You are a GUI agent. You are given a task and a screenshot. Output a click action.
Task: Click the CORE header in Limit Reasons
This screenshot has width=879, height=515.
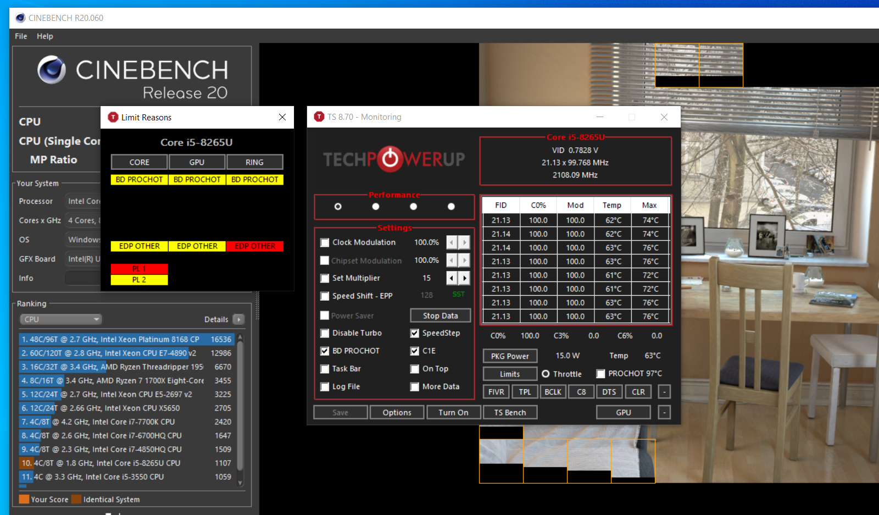click(x=140, y=162)
